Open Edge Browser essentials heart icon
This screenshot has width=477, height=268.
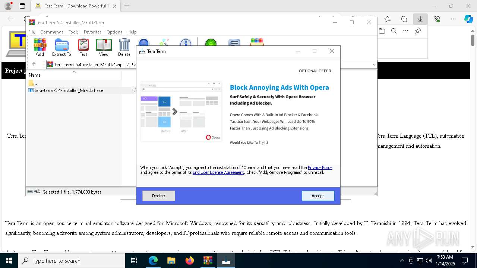coord(437,19)
